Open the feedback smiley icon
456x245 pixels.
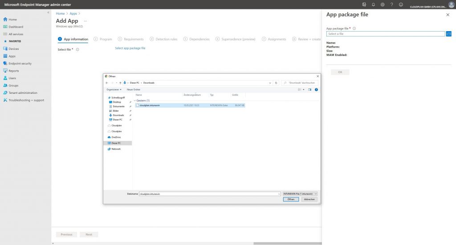pyautogui.click(x=401, y=4)
